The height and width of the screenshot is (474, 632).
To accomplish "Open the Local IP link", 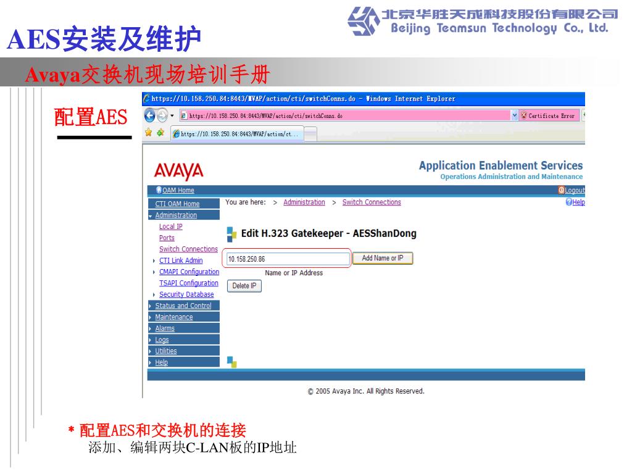I will coord(170,227).
